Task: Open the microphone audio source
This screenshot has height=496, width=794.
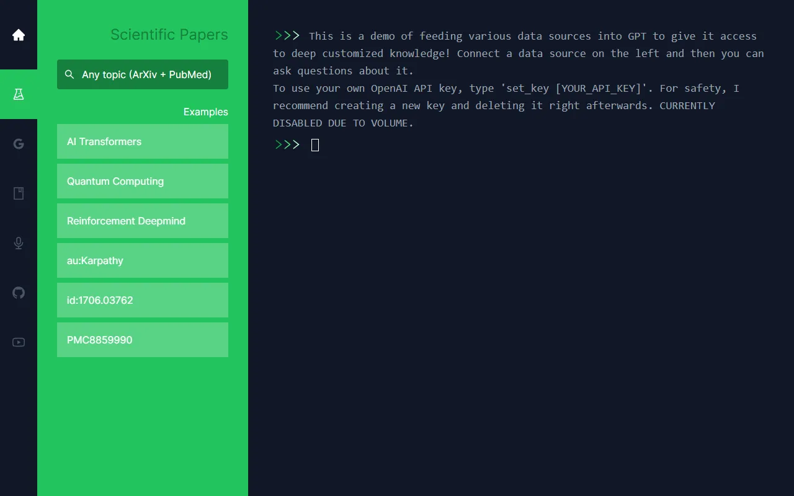Action: (x=18, y=242)
